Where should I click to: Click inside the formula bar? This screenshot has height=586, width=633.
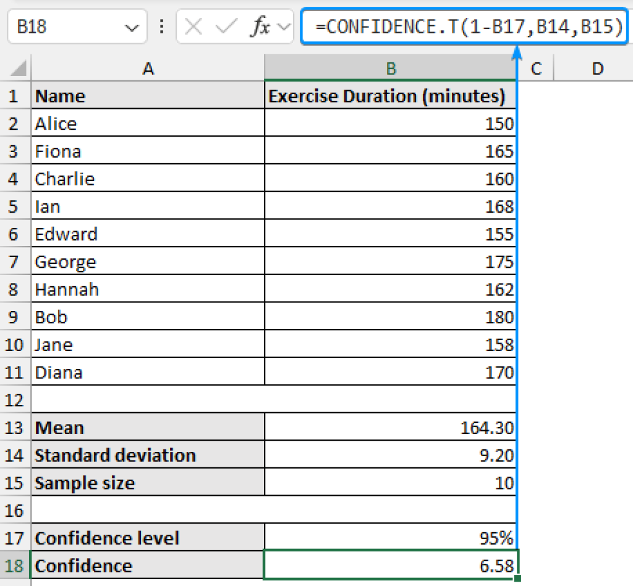coord(433,26)
